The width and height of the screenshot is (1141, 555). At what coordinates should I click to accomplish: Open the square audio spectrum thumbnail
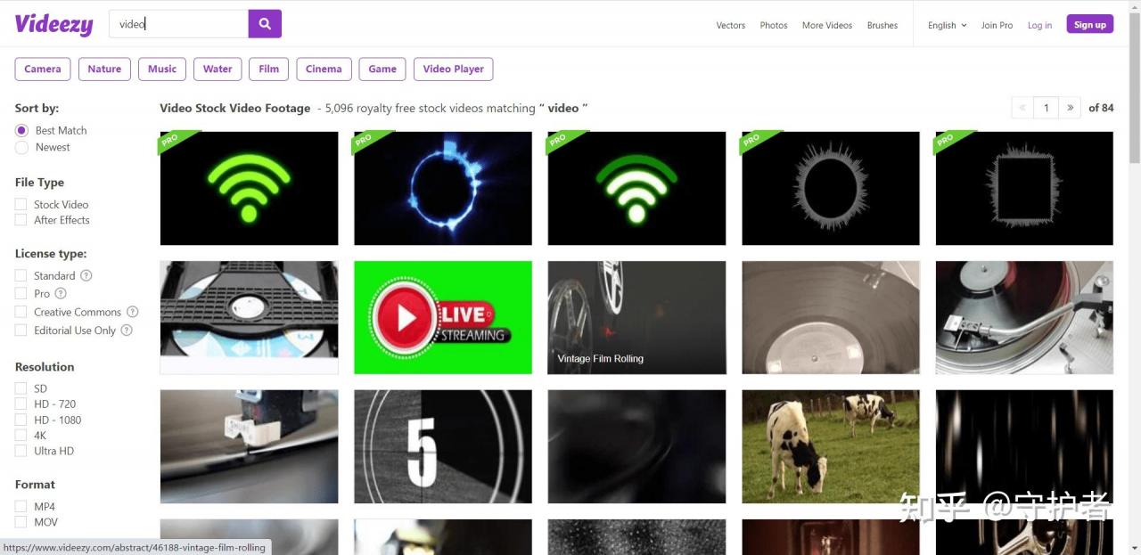(1024, 188)
